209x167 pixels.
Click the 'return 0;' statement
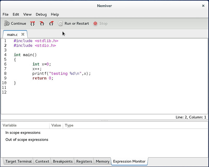coord(43,78)
